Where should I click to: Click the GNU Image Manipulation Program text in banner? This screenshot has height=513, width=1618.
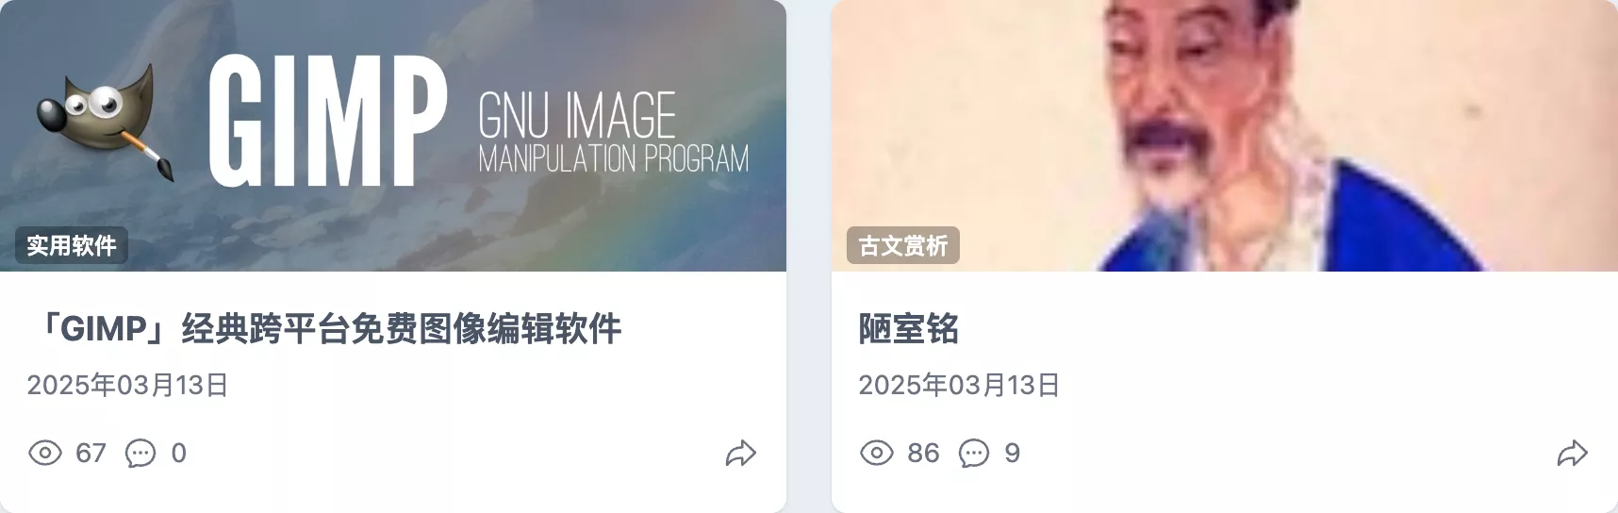pyautogui.click(x=614, y=132)
